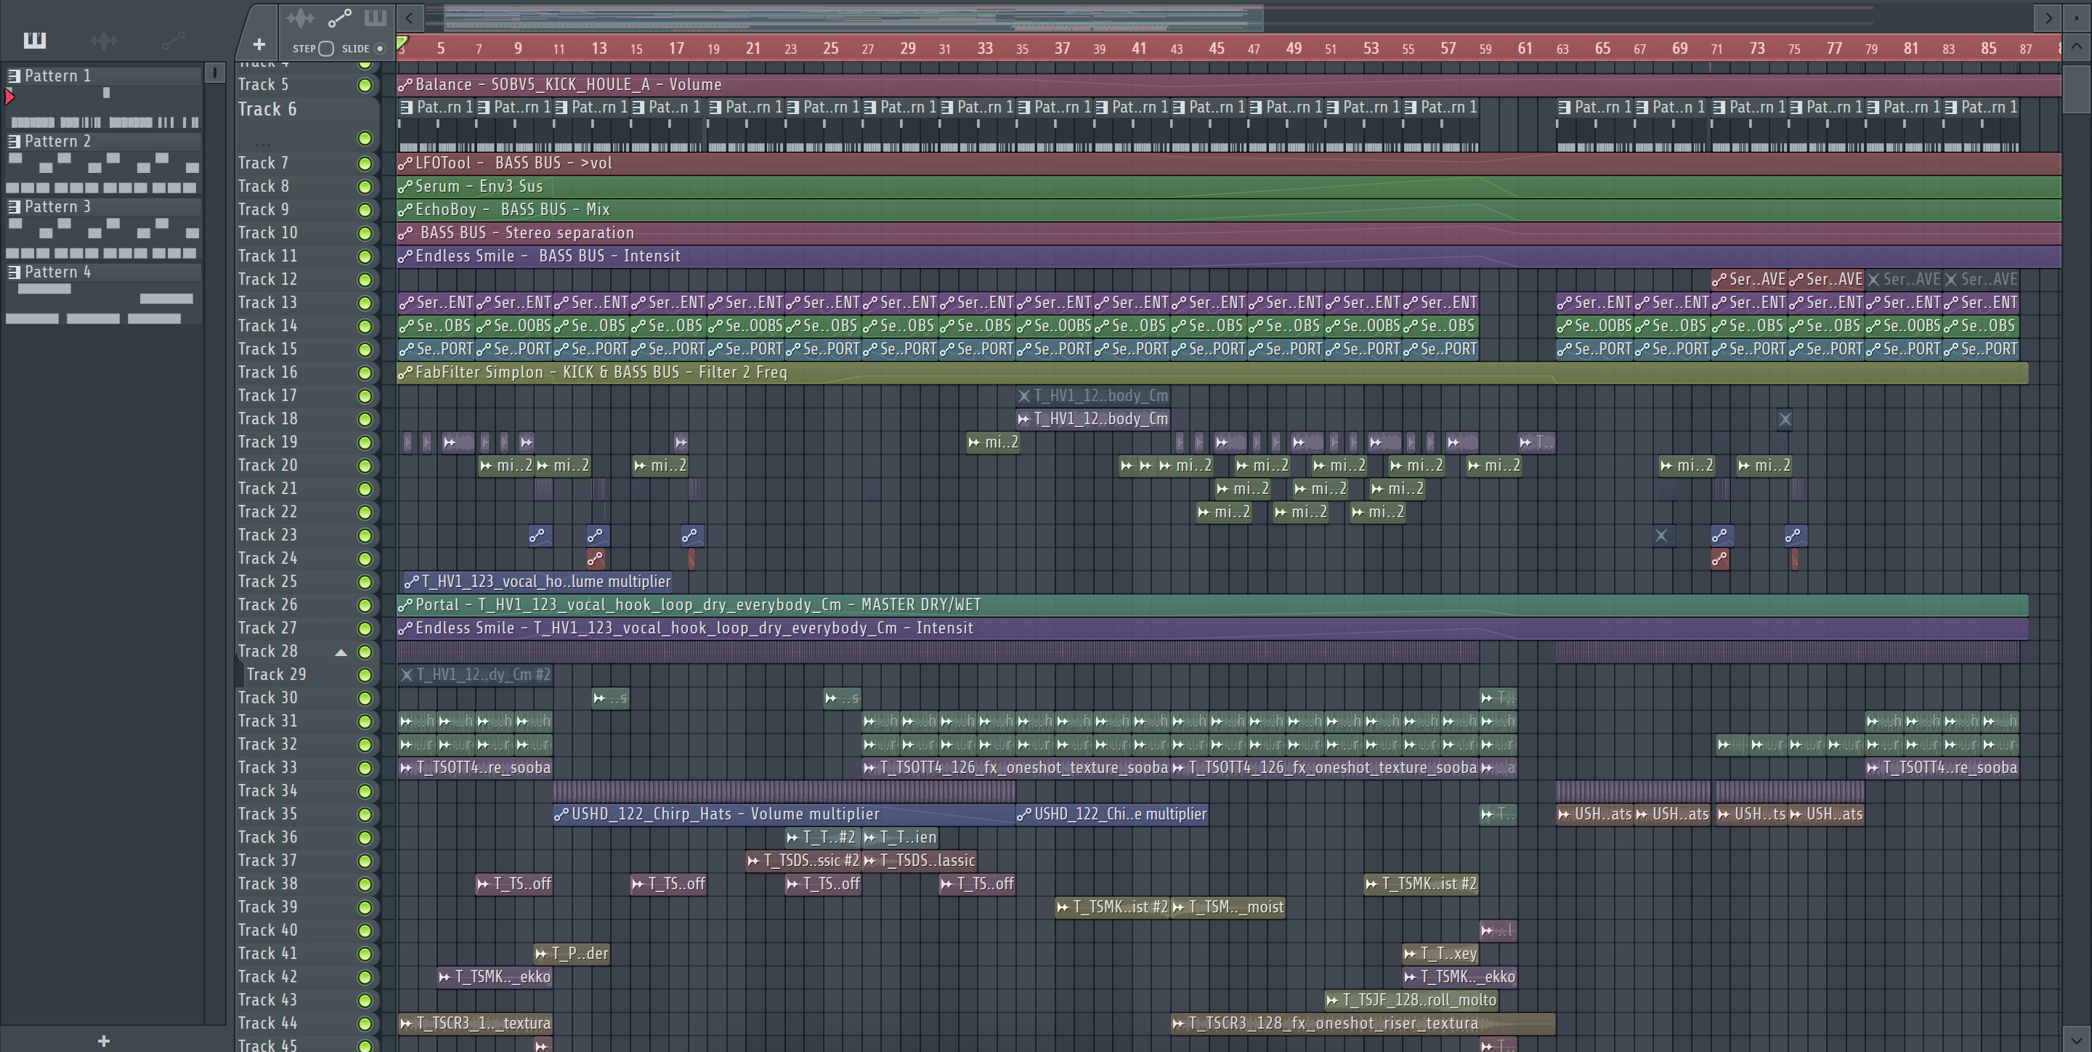Screen dimensions: 2092x1052
Task: Show patterns in the picker panel
Action: [35, 40]
